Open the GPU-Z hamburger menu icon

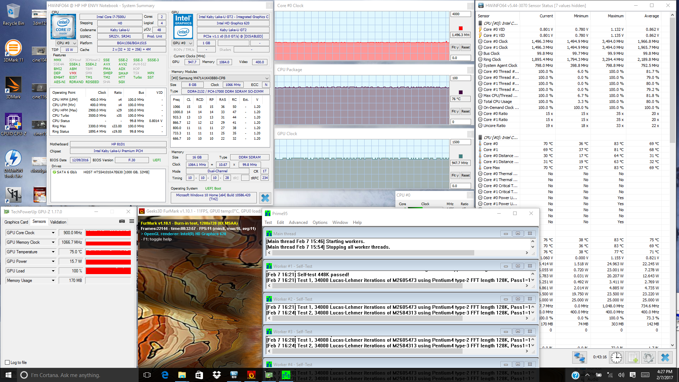(132, 221)
